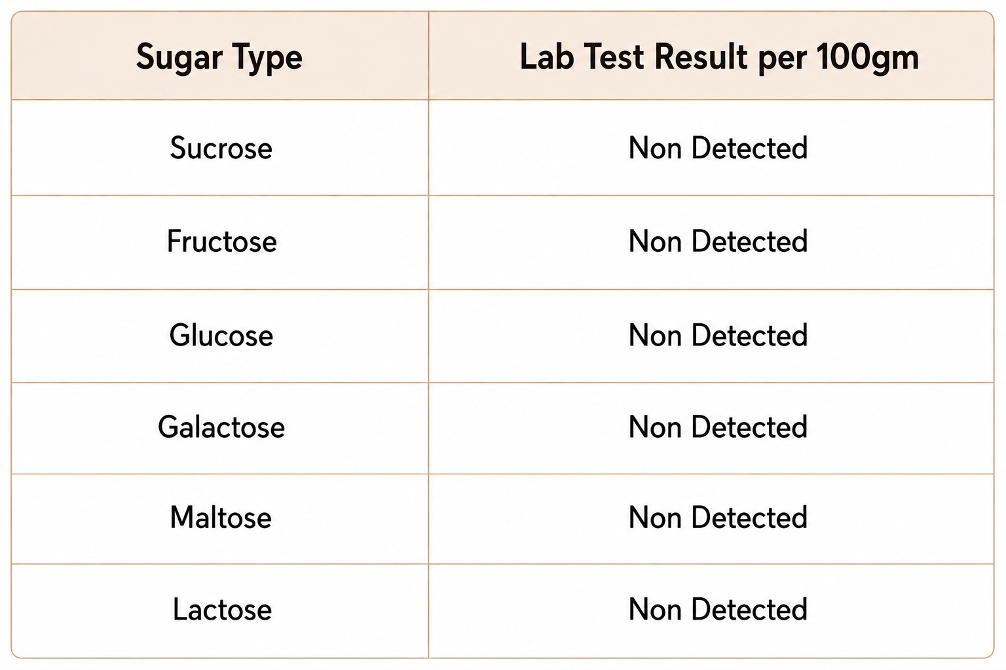Select the Maltose cell
Viewport: 1006px width, 670px height.
click(221, 518)
